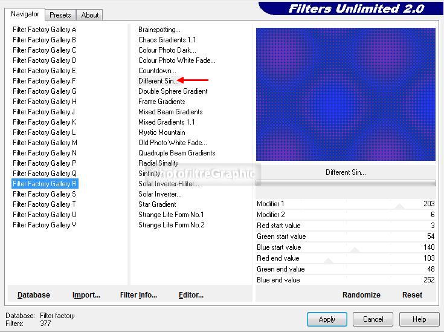Select the Navigator tab
This screenshot has height=332, width=444.
[x=25, y=14]
